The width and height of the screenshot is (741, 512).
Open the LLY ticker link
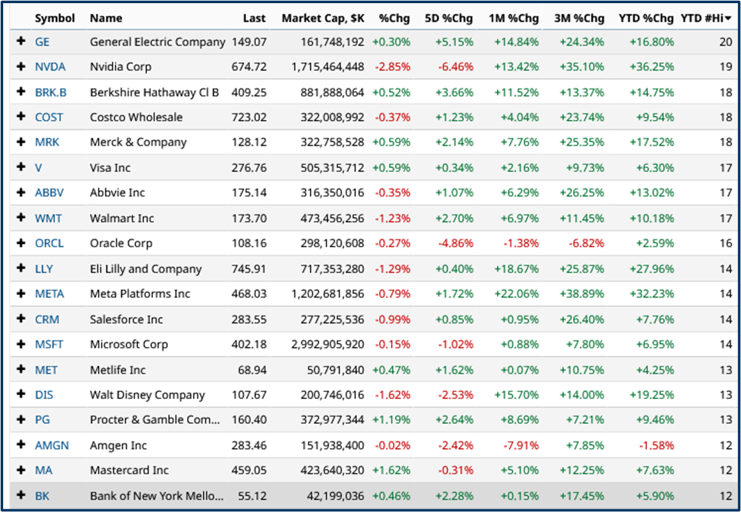click(x=44, y=268)
